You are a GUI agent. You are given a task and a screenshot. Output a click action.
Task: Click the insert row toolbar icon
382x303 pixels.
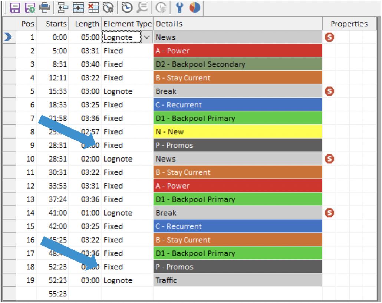point(79,7)
